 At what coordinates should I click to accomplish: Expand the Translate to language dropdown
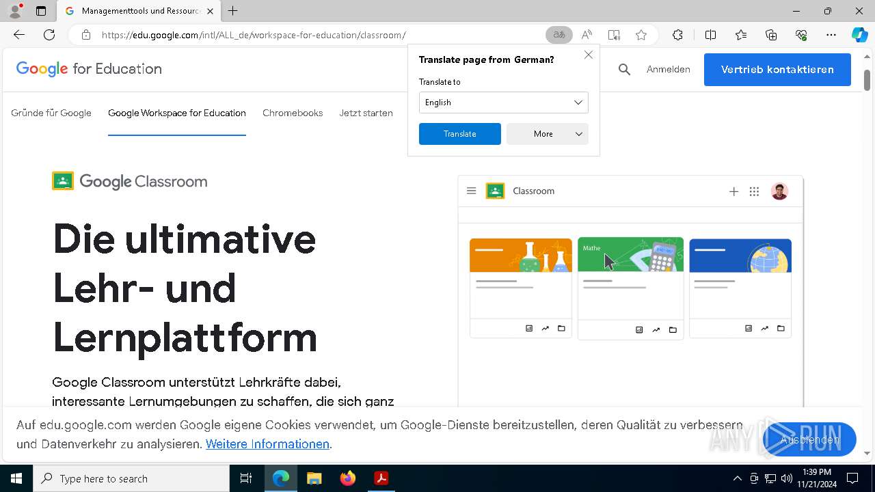point(504,102)
